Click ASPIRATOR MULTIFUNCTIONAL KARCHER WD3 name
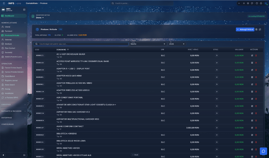 [x=78, y=119]
